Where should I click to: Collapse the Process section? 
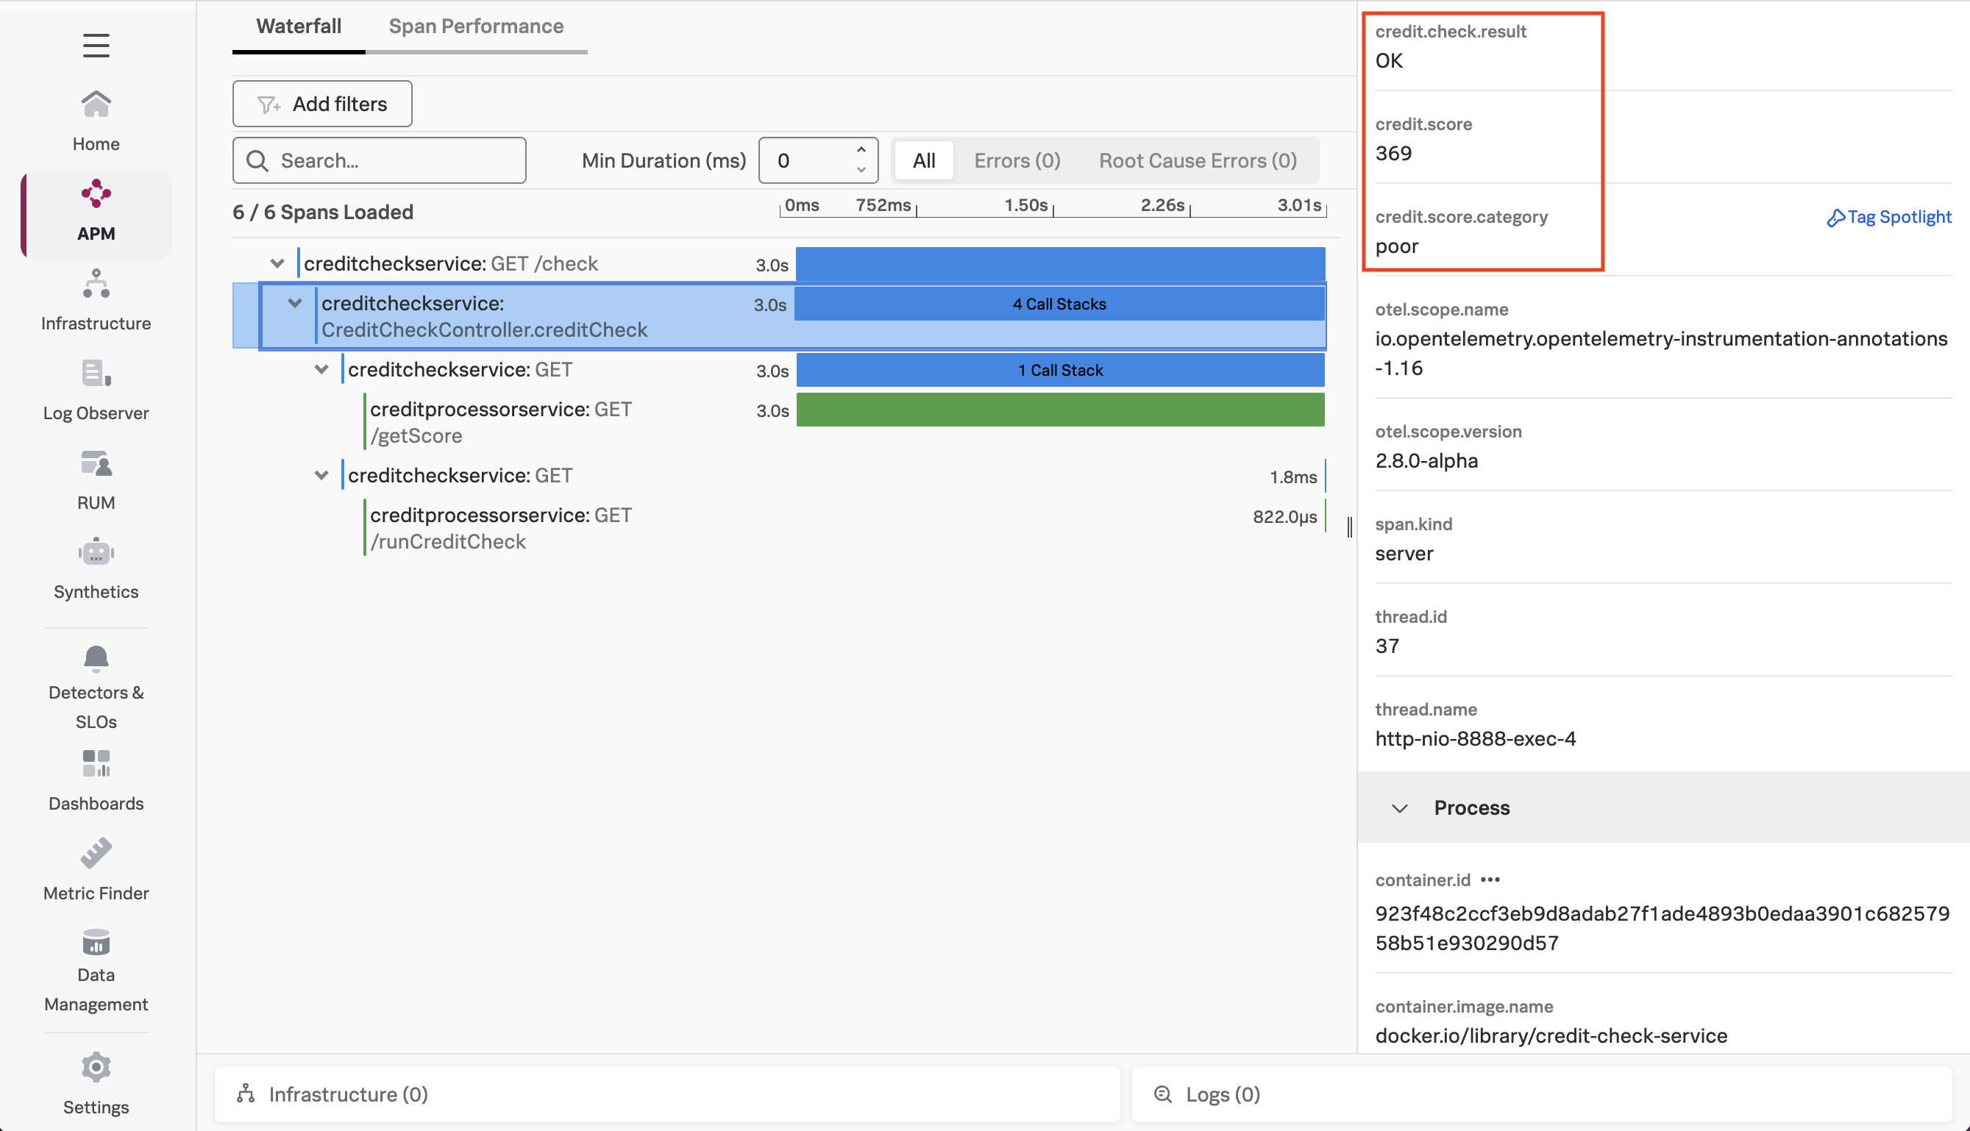point(1400,808)
